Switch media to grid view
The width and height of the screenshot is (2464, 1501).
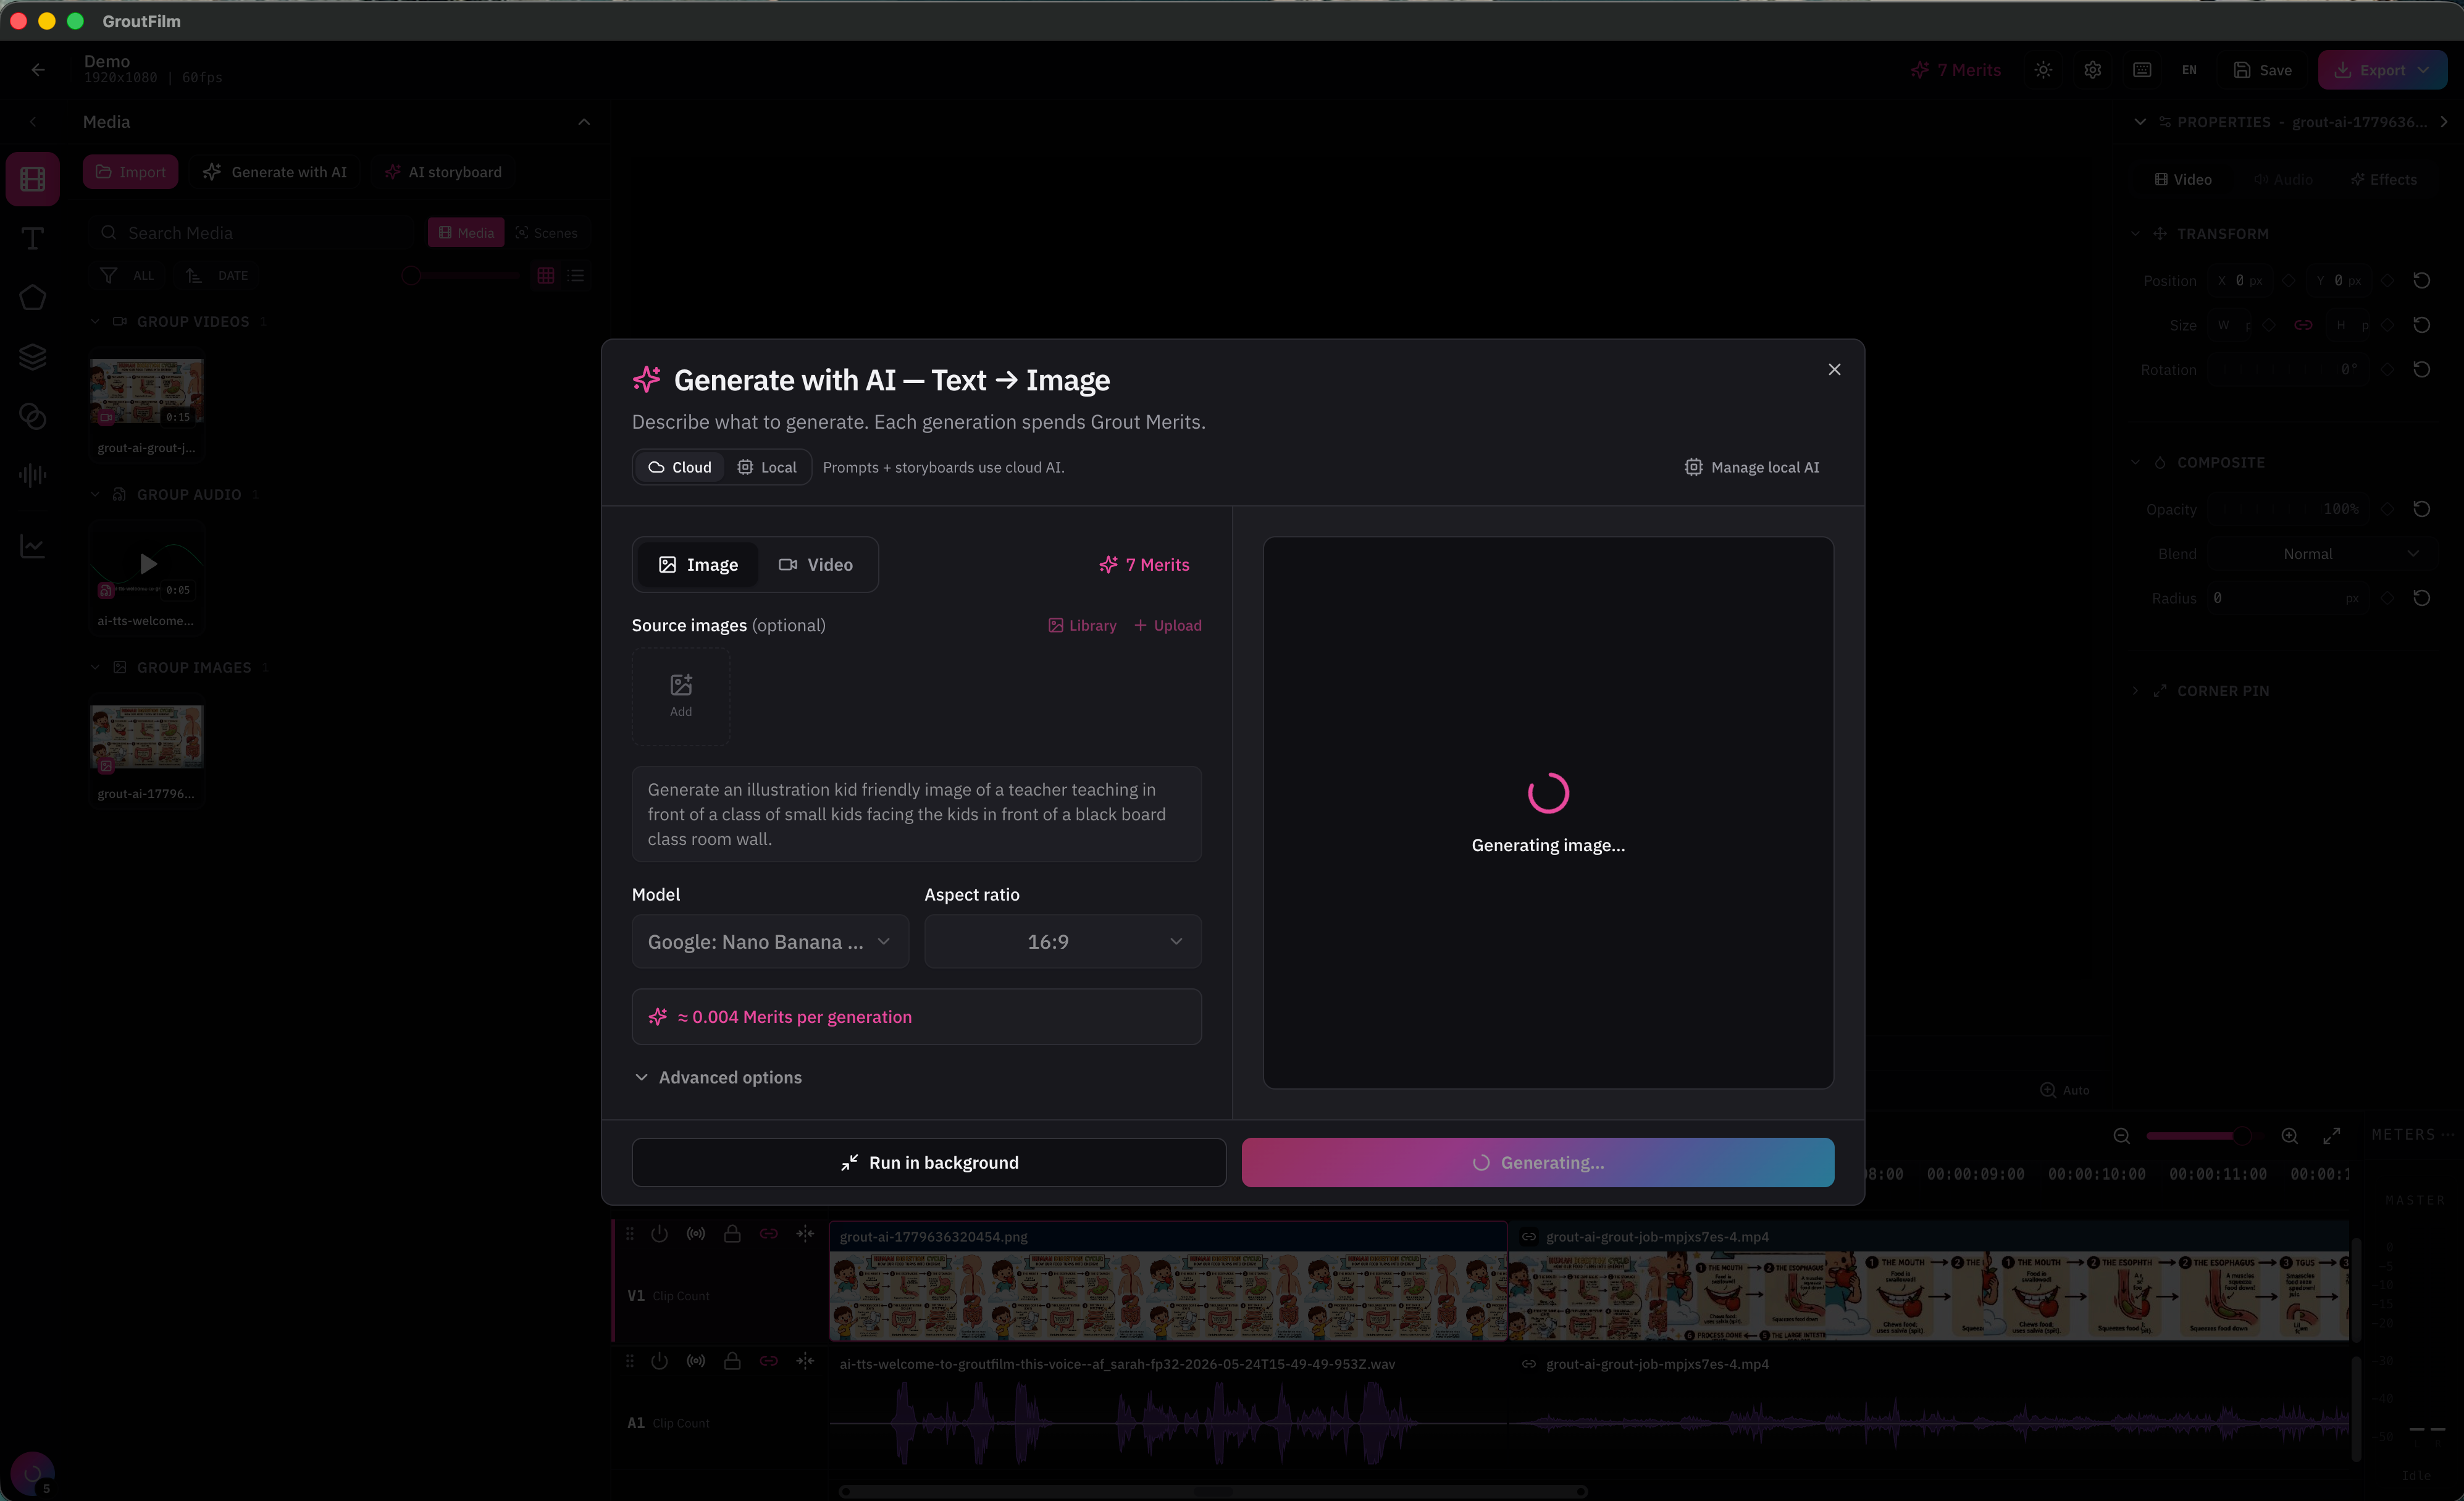[x=546, y=276]
